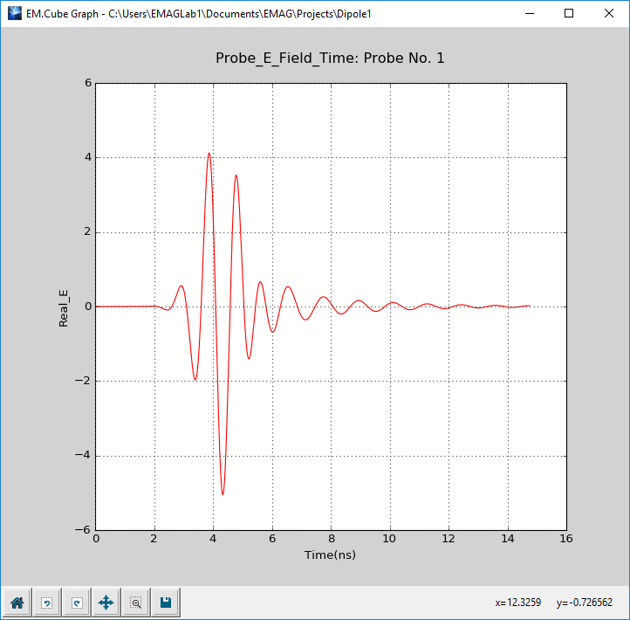Image resolution: width=630 pixels, height=620 pixels.
Task: Click the x coordinate readout in status bar
Action: (518, 603)
